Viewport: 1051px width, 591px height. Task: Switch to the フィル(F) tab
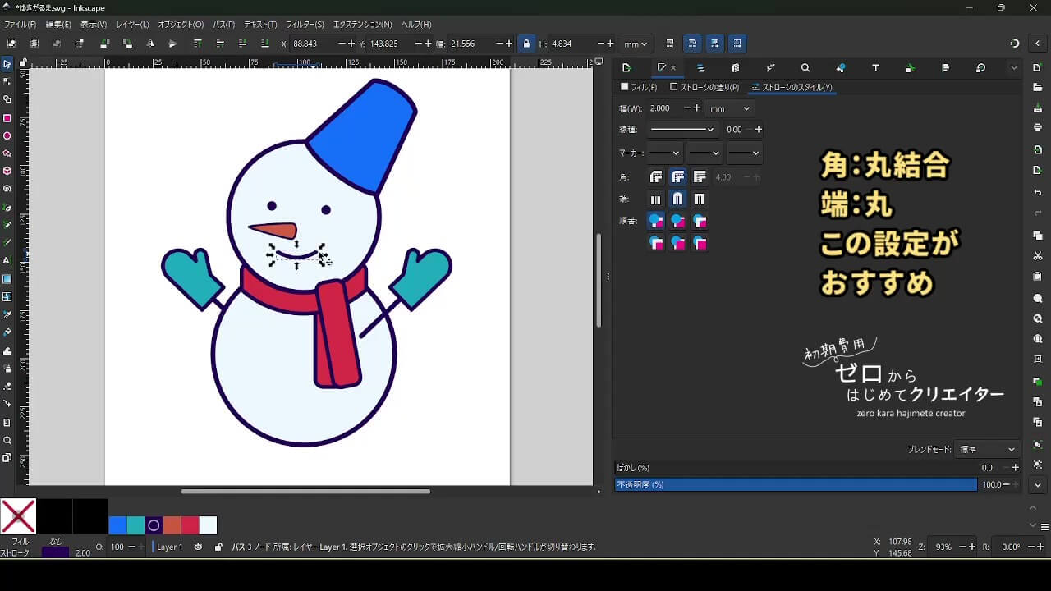(x=639, y=87)
